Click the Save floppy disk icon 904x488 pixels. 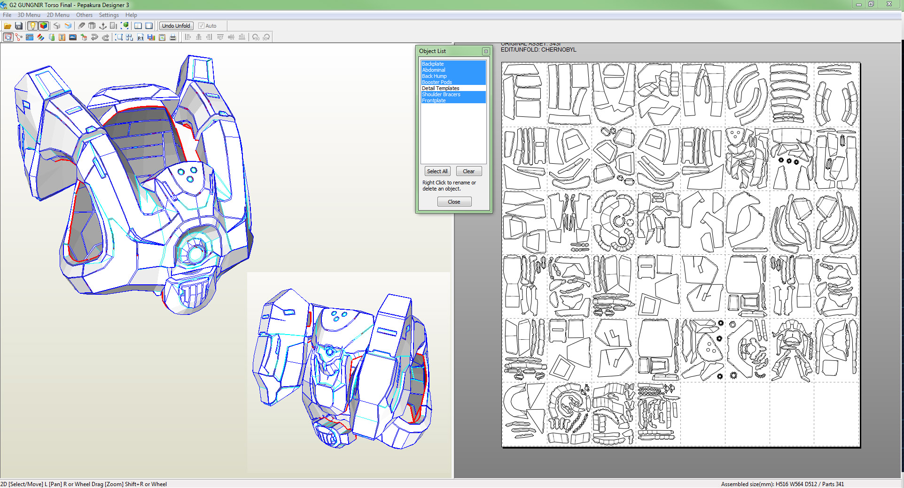[x=19, y=26]
